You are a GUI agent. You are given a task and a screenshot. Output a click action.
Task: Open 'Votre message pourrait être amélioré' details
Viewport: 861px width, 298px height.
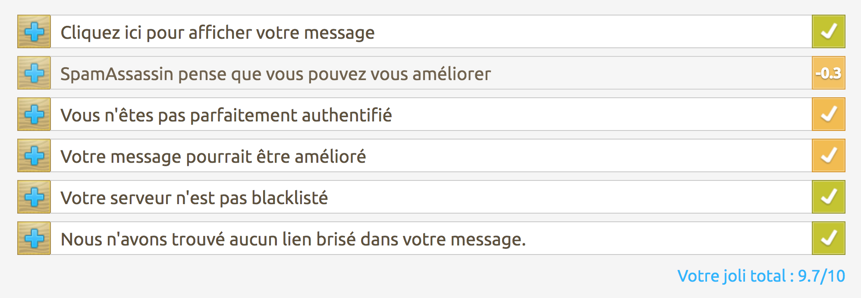213,157
